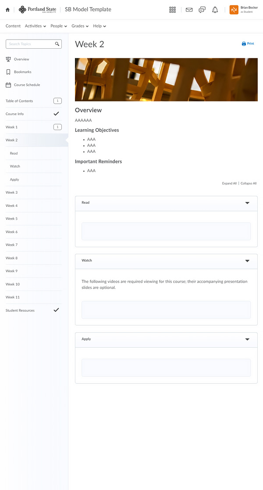Click the Overview presentation icon in sidebar
Image resolution: width=263 pixels, height=490 pixels.
click(8, 59)
